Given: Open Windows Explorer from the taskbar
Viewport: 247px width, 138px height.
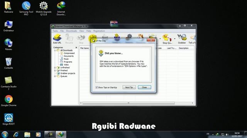Looking at the screenshot, I should 27,135.
